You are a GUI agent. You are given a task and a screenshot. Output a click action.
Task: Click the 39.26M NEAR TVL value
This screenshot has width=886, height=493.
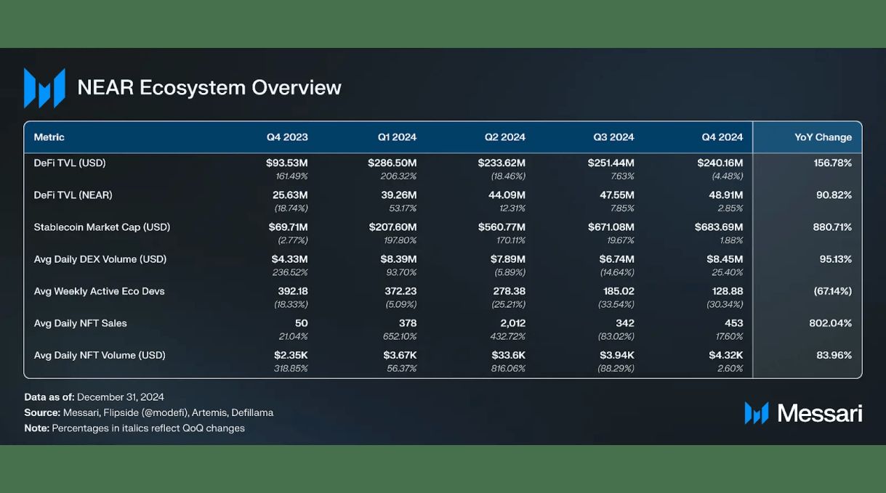pyautogui.click(x=398, y=195)
